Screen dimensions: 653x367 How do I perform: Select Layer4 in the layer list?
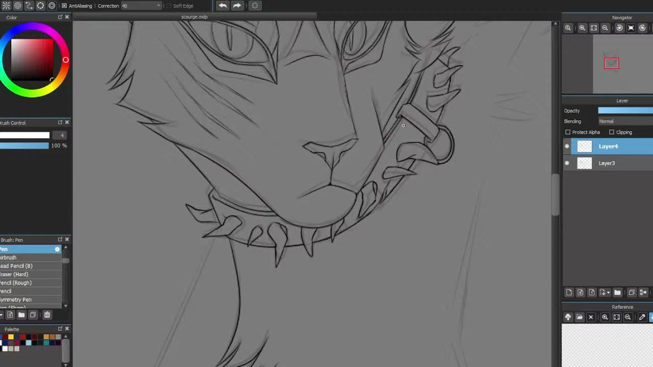[608, 146]
